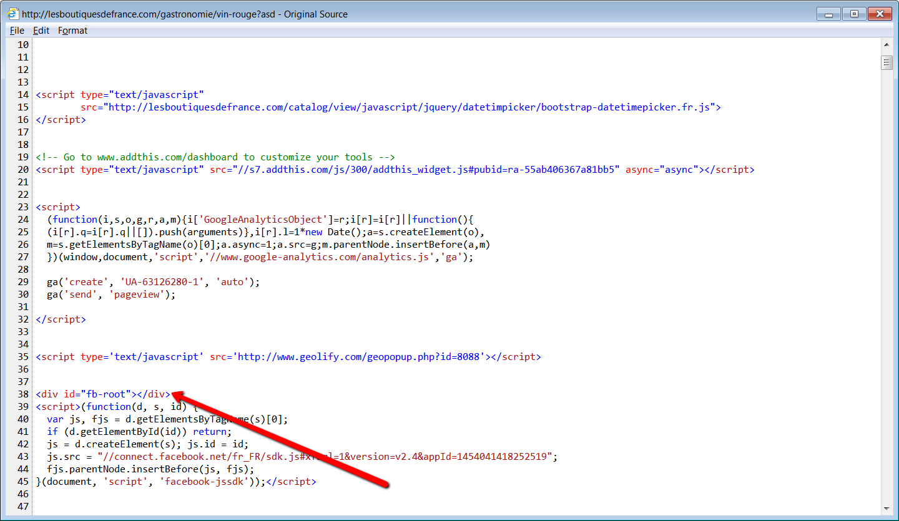Screen dimensions: 899x521
Task: Open the Format menu
Action: coord(73,31)
